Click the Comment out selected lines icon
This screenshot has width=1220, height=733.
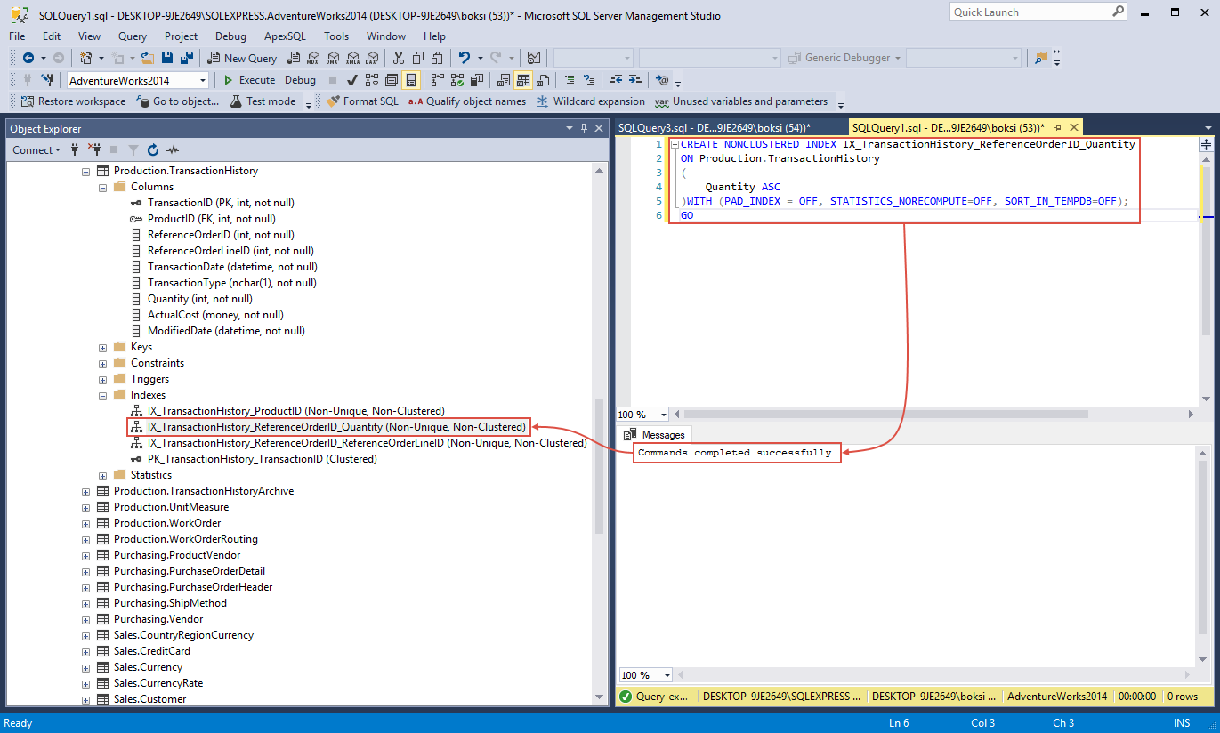click(x=570, y=80)
